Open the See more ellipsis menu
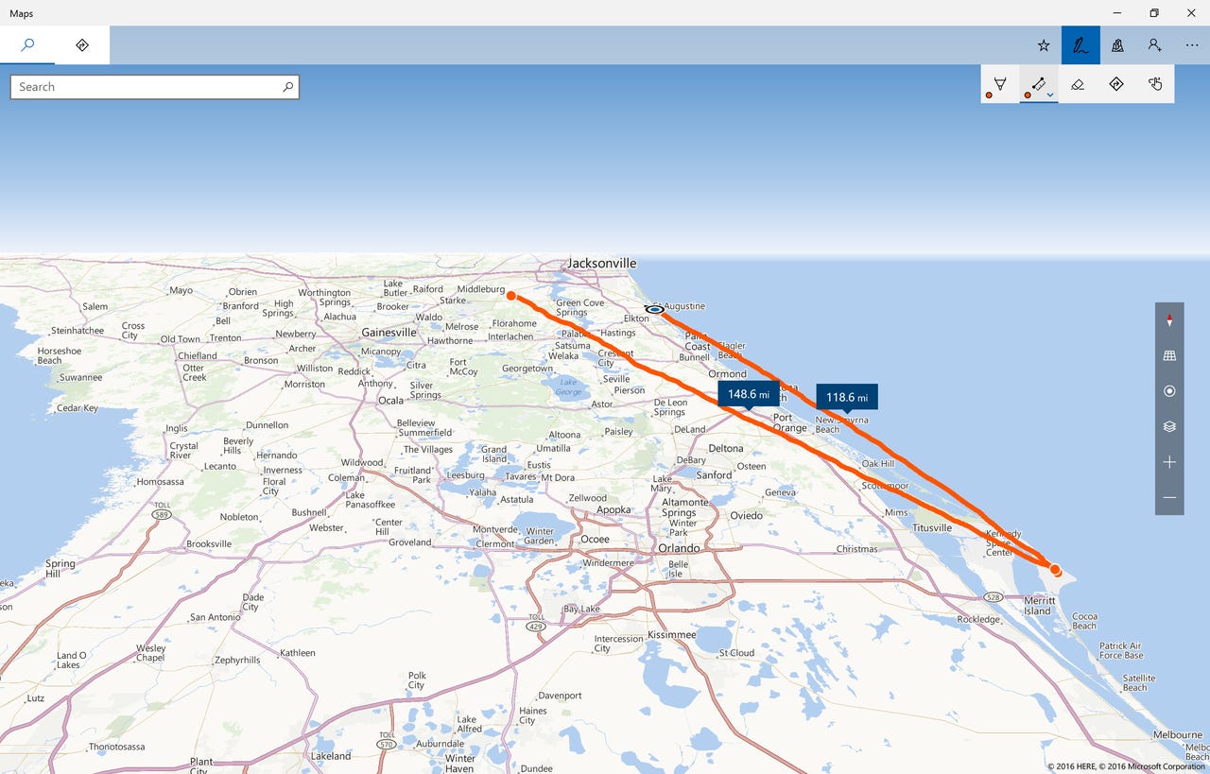This screenshot has width=1210, height=774. click(1191, 44)
